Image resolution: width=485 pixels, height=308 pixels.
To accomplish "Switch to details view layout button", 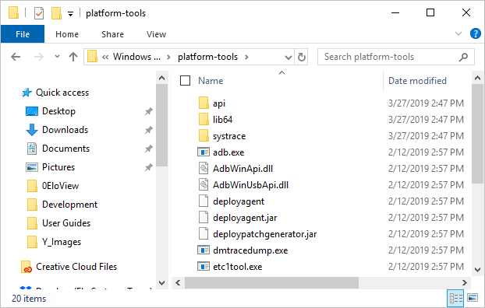I will [x=456, y=298].
